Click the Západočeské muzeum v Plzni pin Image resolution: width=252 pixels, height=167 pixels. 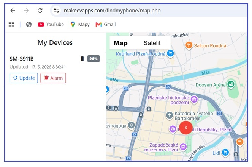click(183, 147)
